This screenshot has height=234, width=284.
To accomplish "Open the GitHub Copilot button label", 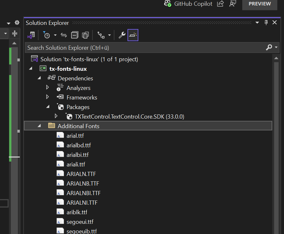I will 193,4.
